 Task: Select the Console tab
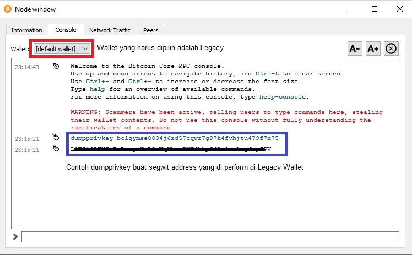pyautogui.click(x=66, y=30)
